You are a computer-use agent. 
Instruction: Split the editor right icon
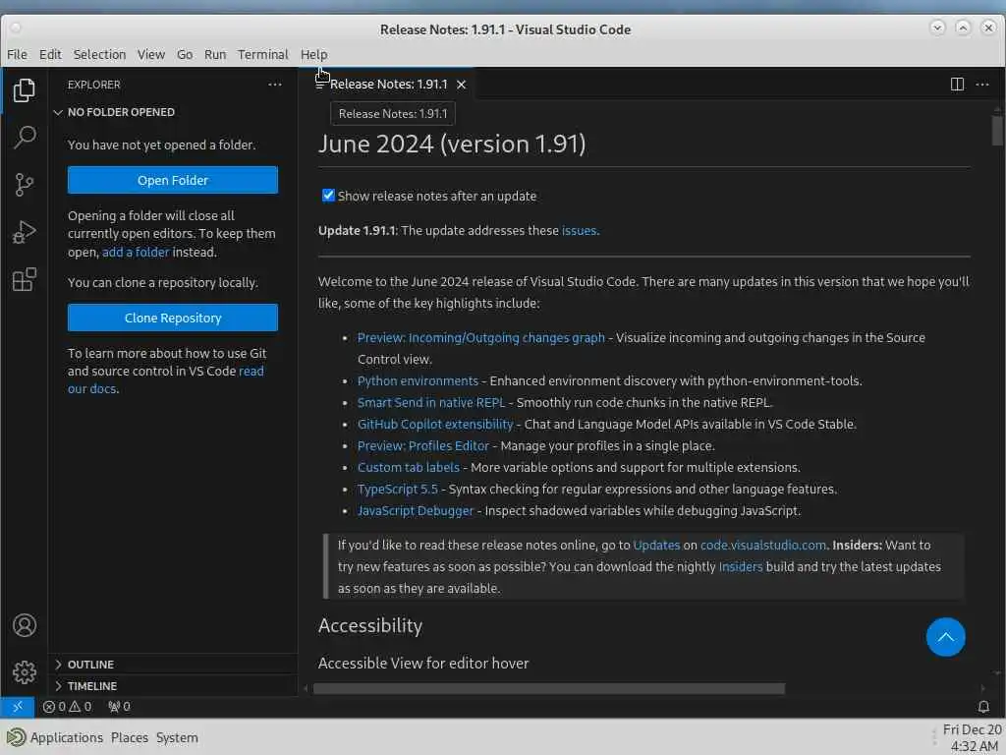coord(957,85)
